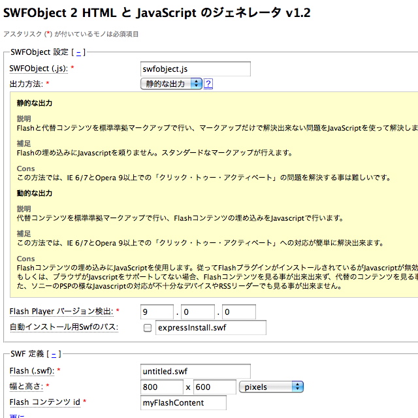Focus the Flash Player major version field containing 9
Viewport: 418px width, 418px height.
pyautogui.click(x=157, y=312)
